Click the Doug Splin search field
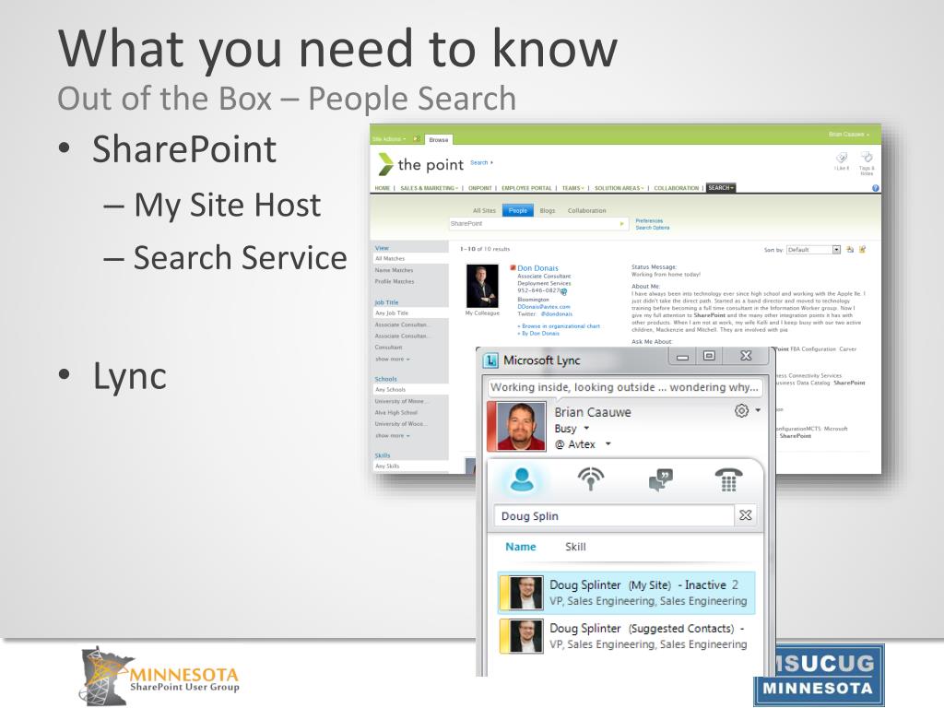The height and width of the screenshot is (708, 944). click(x=614, y=515)
